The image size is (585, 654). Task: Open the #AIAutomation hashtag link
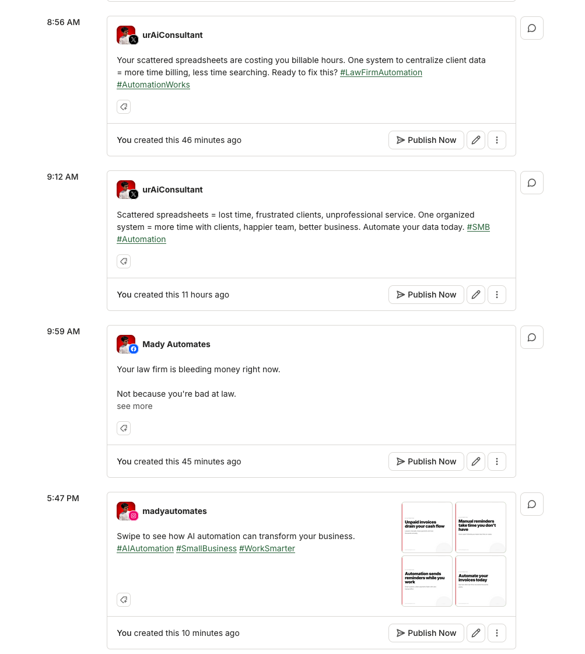coord(145,548)
